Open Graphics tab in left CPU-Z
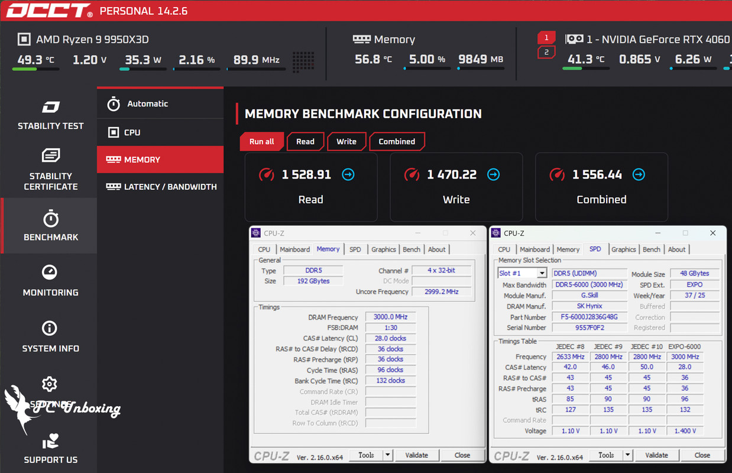This screenshot has width=732, height=473. [x=384, y=250]
